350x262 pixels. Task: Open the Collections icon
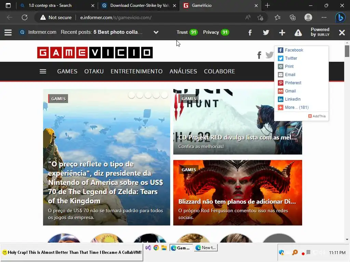[x=293, y=17]
